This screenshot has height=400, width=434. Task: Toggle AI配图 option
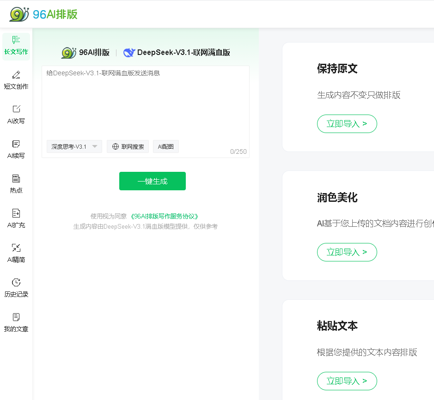[x=166, y=146]
